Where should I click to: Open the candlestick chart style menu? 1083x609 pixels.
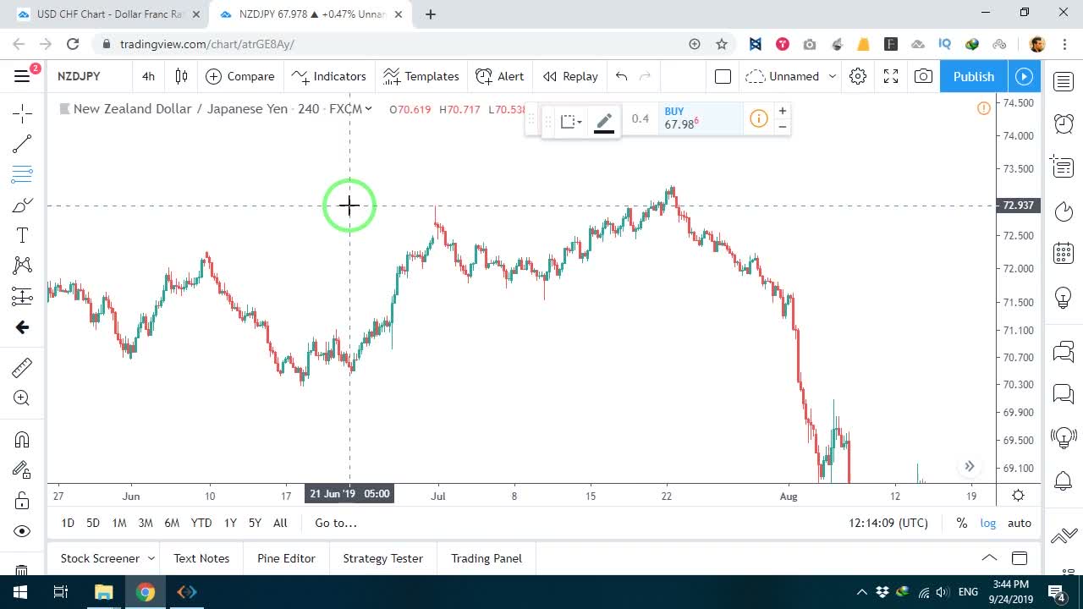point(181,76)
